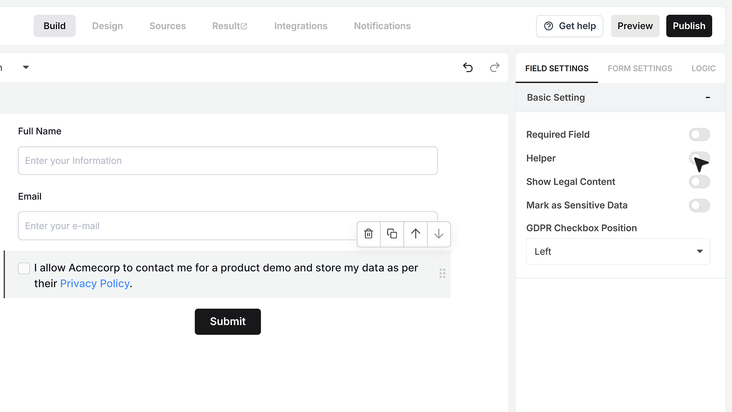This screenshot has width=732, height=412.
Task: Move field down with the down arrow
Action: (x=439, y=234)
